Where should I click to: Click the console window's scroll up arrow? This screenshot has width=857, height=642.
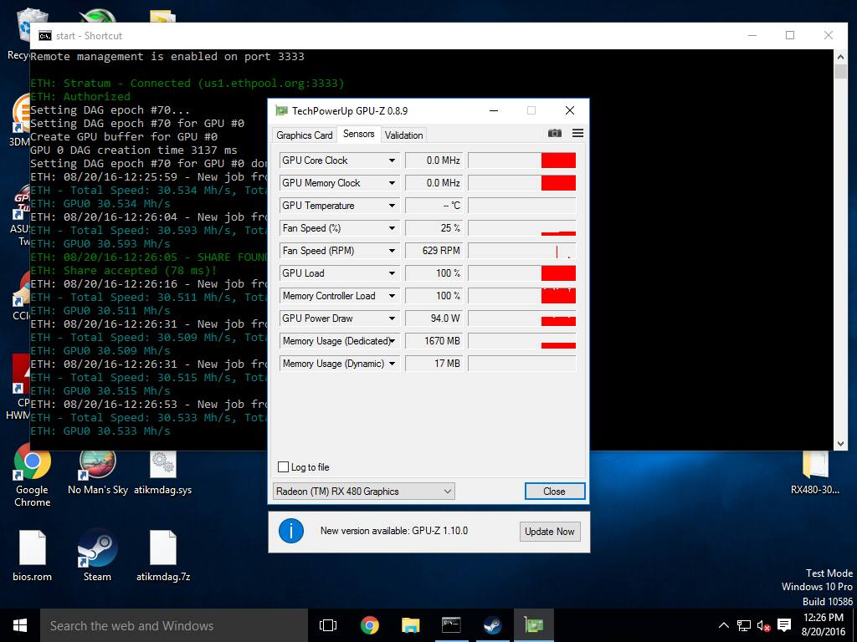tap(840, 56)
